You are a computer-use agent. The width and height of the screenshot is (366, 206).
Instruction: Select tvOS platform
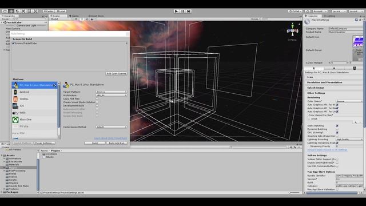pos(34,113)
